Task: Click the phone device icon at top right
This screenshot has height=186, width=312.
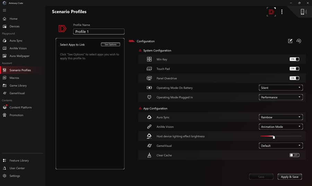Action: pos(303,12)
